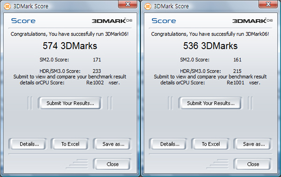This screenshot has height=177, width=281.
Task: Click the Congratulations message in the 536 window
Action: (210, 34)
